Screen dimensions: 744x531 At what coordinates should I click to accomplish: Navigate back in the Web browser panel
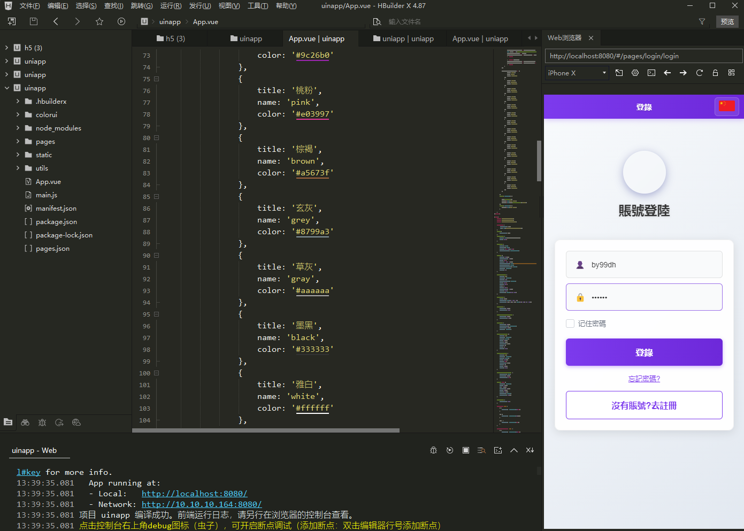667,73
